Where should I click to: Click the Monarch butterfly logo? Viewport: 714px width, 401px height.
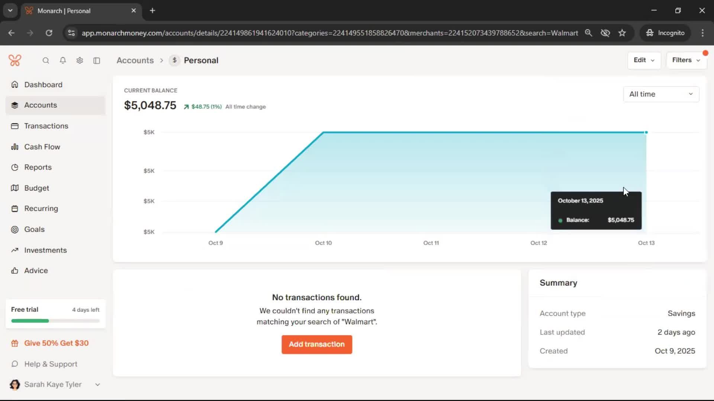15,60
